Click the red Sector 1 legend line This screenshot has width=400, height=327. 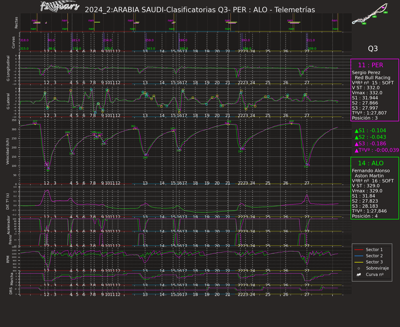(x=359, y=250)
